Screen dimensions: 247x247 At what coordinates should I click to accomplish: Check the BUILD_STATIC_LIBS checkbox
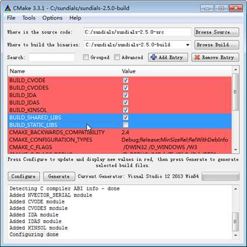click(126, 125)
